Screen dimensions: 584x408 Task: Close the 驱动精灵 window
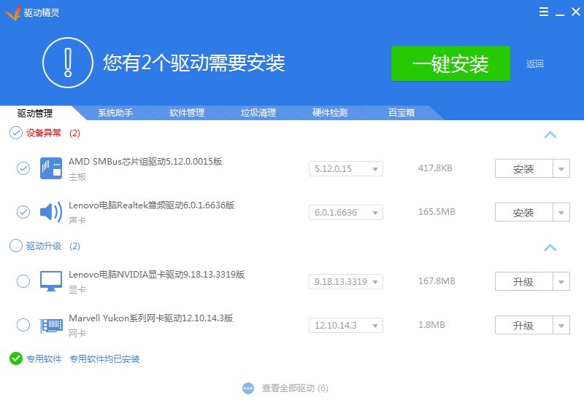pyautogui.click(x=576, y=12)
